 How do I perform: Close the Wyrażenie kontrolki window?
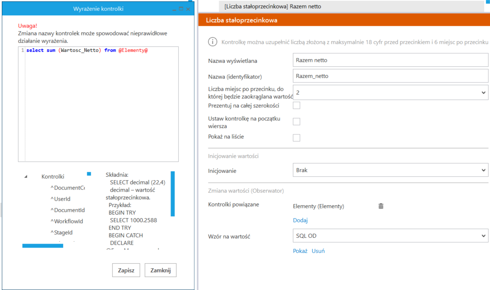coord(188,9)
